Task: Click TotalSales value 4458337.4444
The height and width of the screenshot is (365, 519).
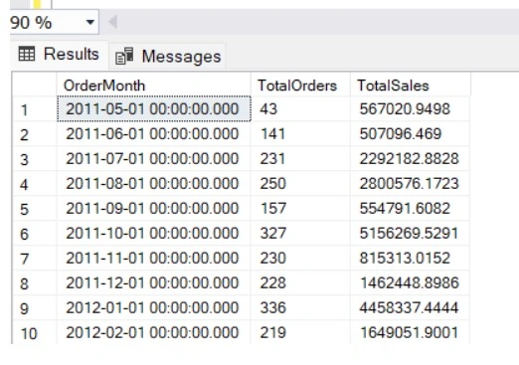Action: pos(410,308)
